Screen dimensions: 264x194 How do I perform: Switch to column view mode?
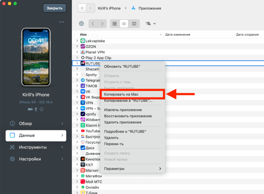click(134, 24)
